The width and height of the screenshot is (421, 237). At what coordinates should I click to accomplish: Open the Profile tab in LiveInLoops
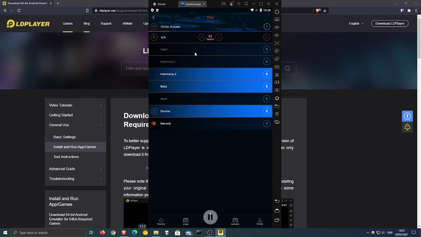coord(260,222)
